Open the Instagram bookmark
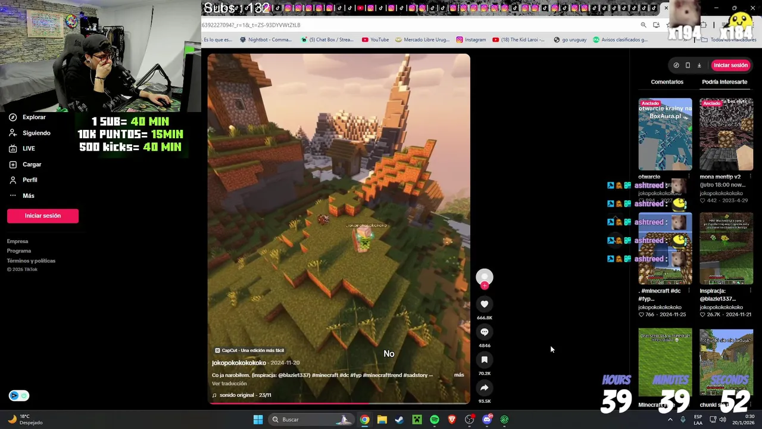 [471, 39]
